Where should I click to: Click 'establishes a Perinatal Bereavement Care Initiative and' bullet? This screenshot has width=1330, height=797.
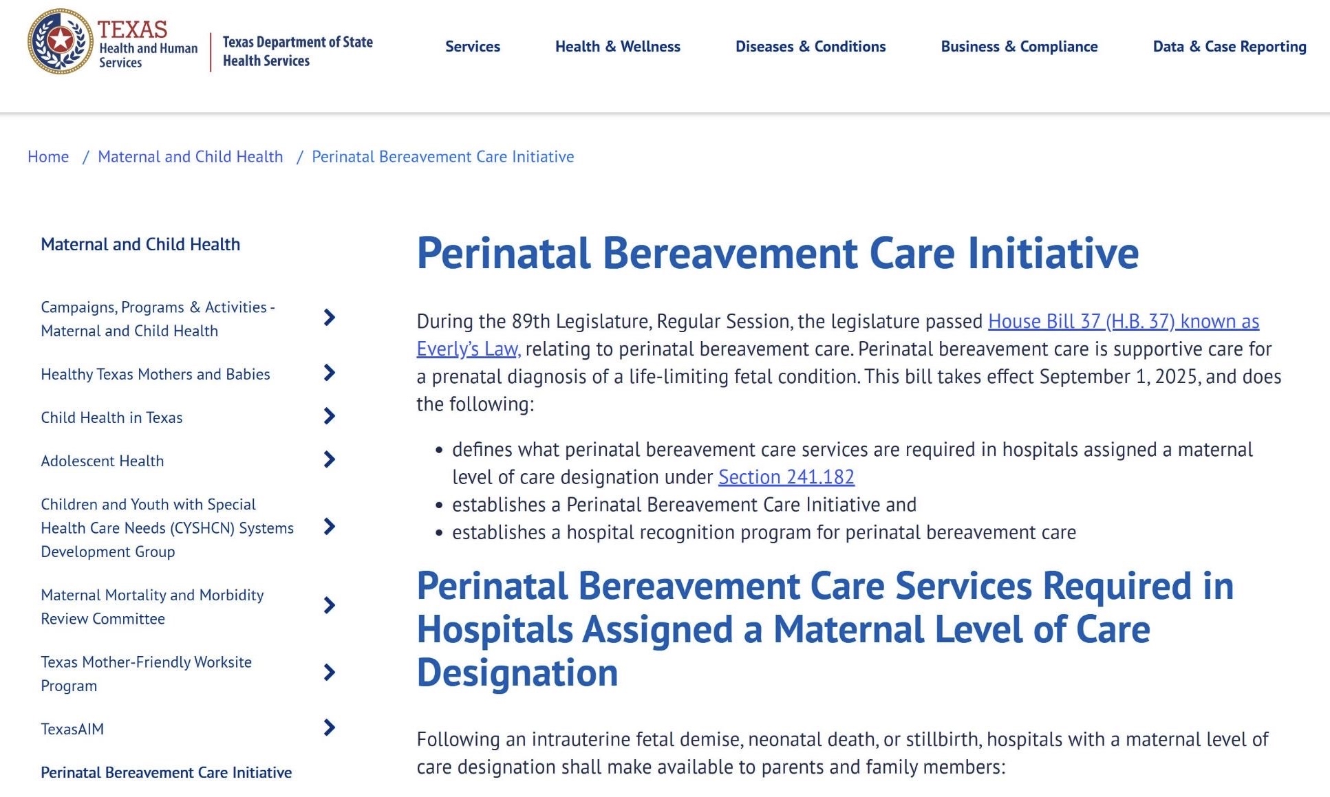coord(684,505)
